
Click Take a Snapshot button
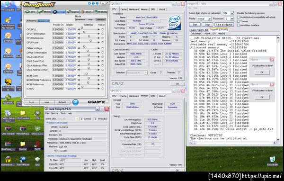coord(224,25)
